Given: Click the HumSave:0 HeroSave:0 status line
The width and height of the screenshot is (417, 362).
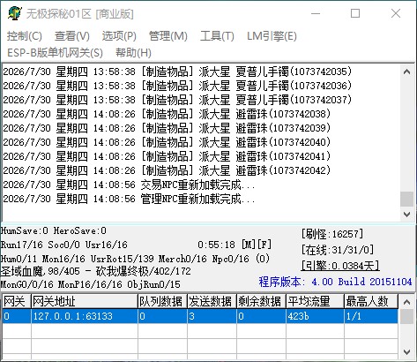Looking at the screenshot, I should click(54, 230).
